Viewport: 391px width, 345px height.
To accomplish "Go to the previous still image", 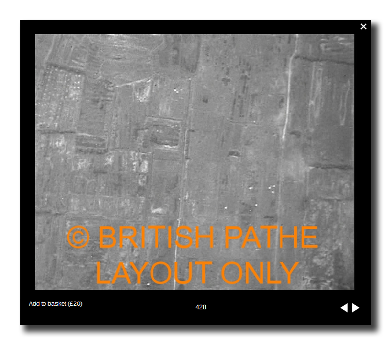I will click(344, 308).
